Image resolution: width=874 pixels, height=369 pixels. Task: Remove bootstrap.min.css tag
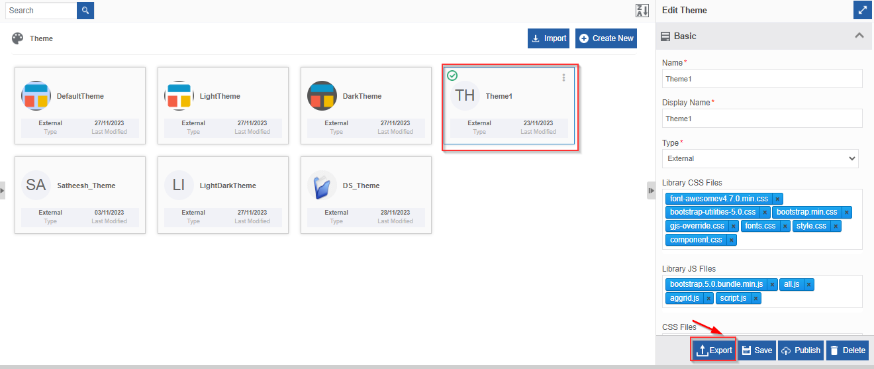click(x=847, y=212)
